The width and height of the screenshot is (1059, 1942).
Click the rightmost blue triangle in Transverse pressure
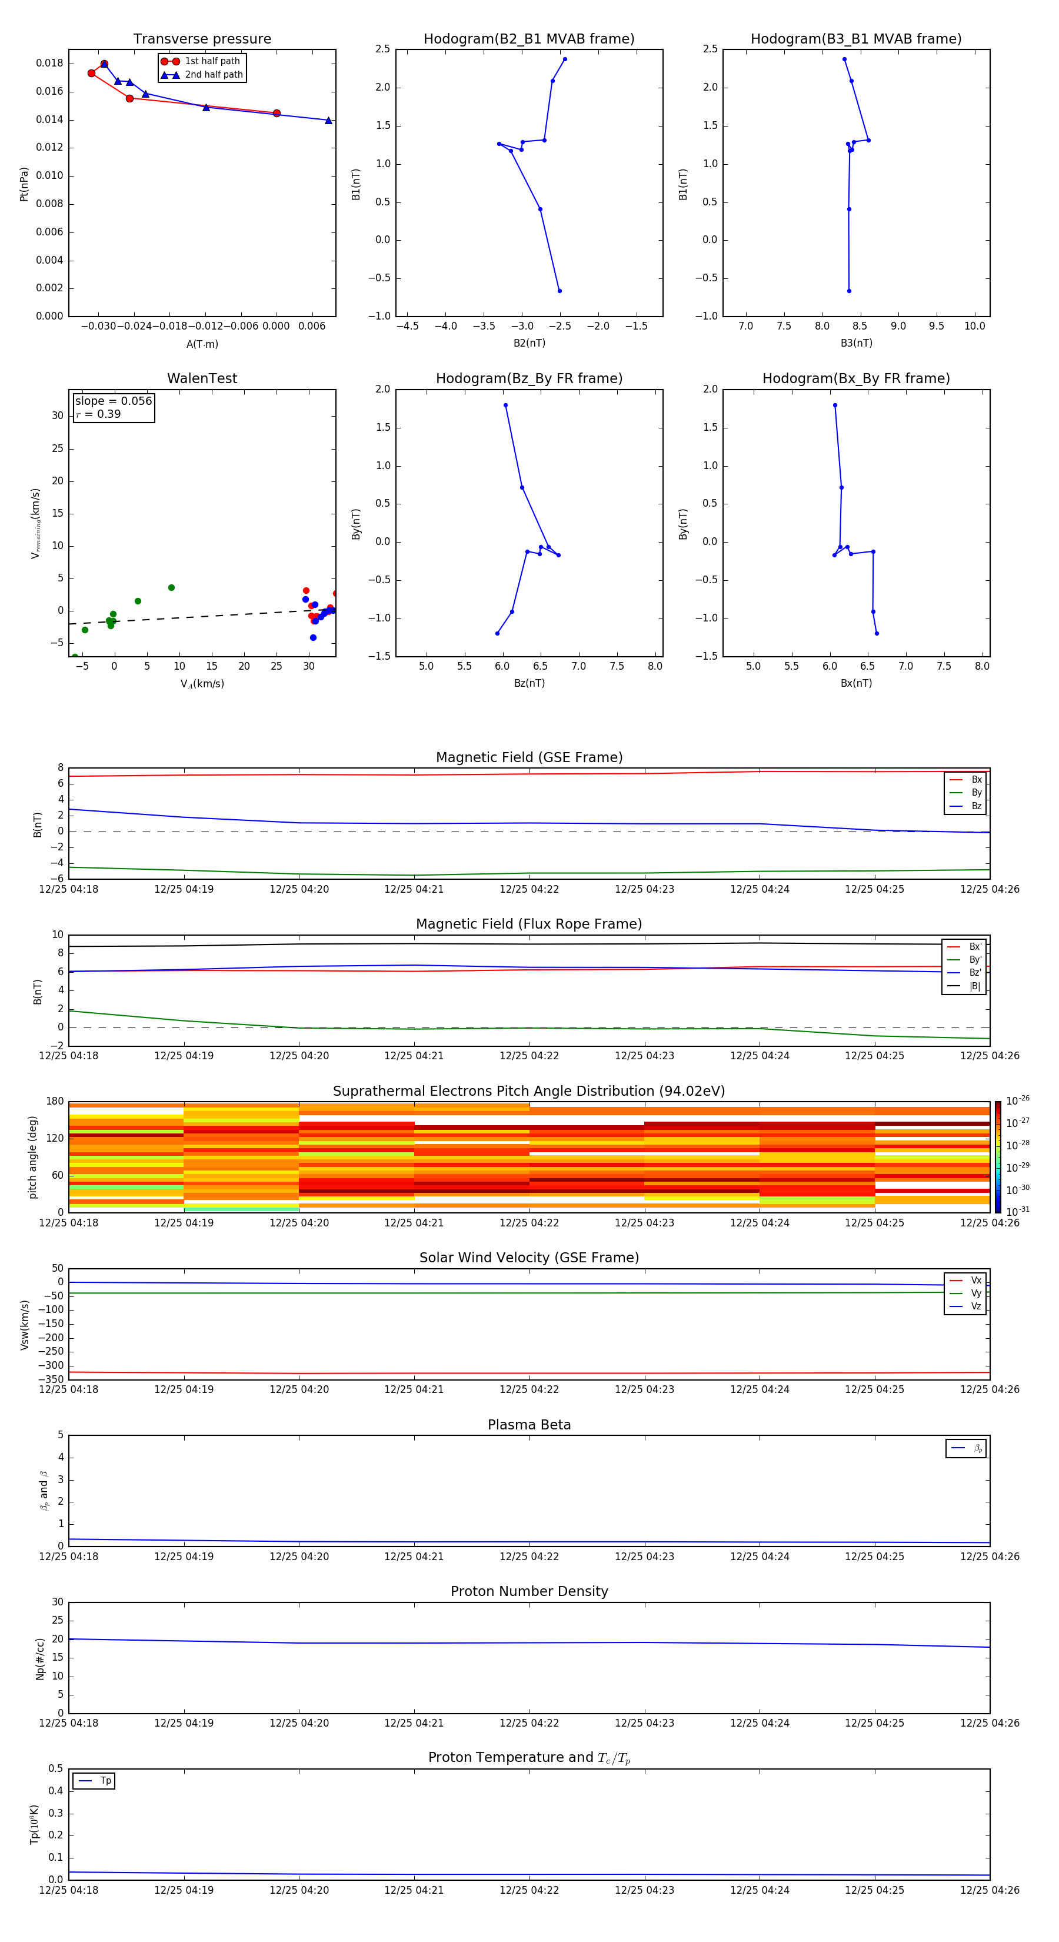tap(328, 121)
